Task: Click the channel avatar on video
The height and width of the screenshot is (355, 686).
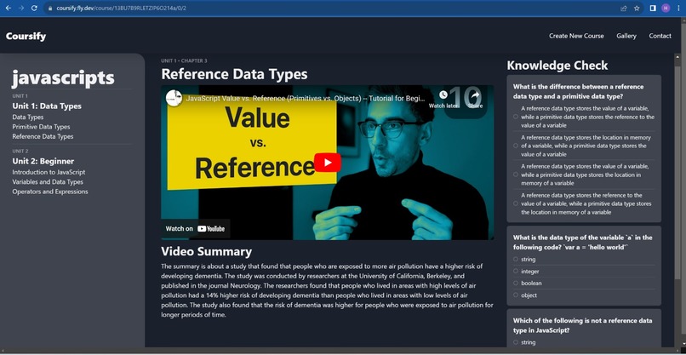Action: [174, 98]
